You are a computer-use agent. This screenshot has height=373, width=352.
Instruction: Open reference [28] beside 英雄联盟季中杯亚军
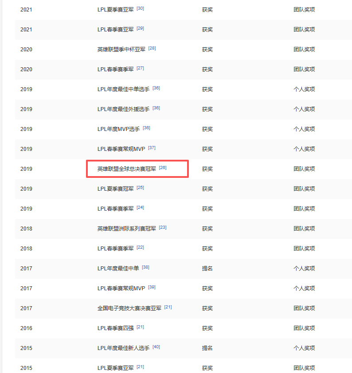click(x=152, y=48)
